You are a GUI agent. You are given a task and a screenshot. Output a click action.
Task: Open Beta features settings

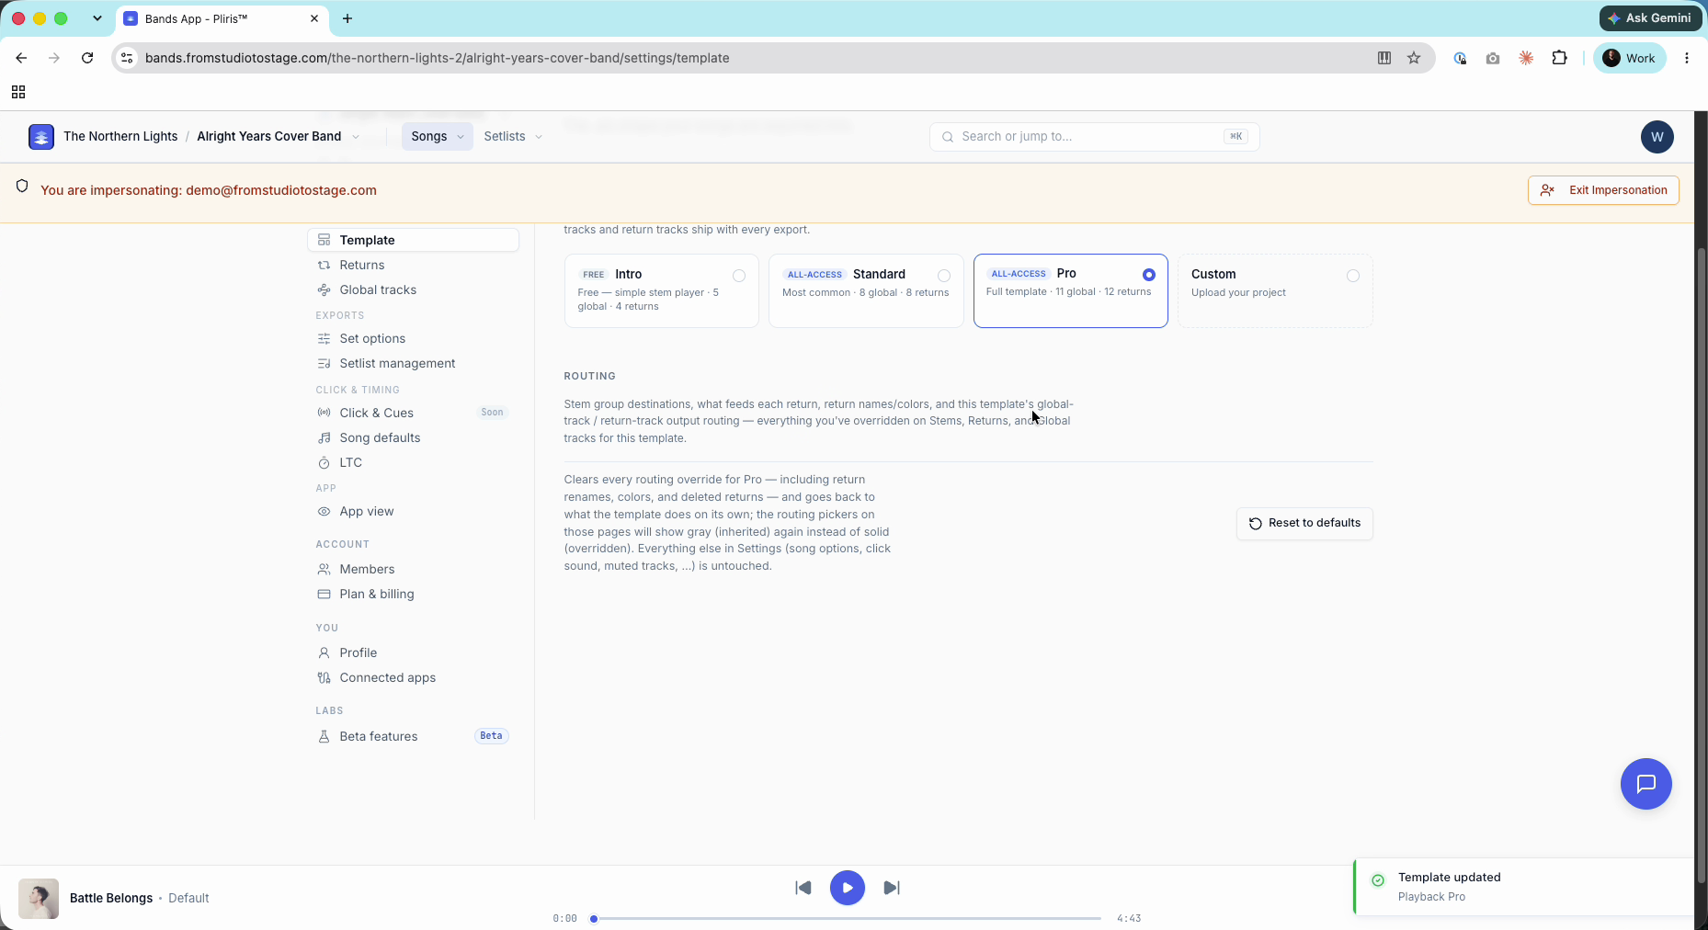click(x=413, y=736)
